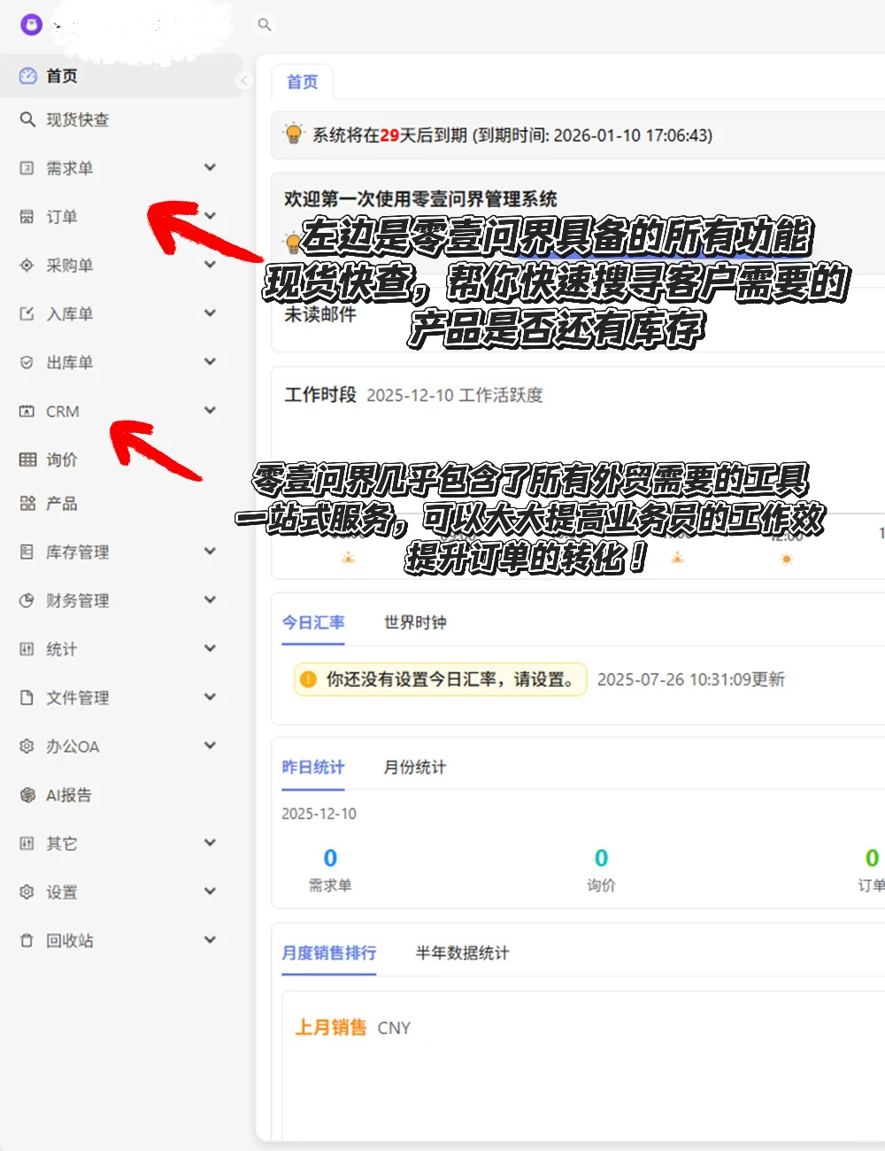Image resolution: width=885 pixels, height=1151 pixels.
Task: Click the 产品 grid icon
Action: tap(27, 504)
